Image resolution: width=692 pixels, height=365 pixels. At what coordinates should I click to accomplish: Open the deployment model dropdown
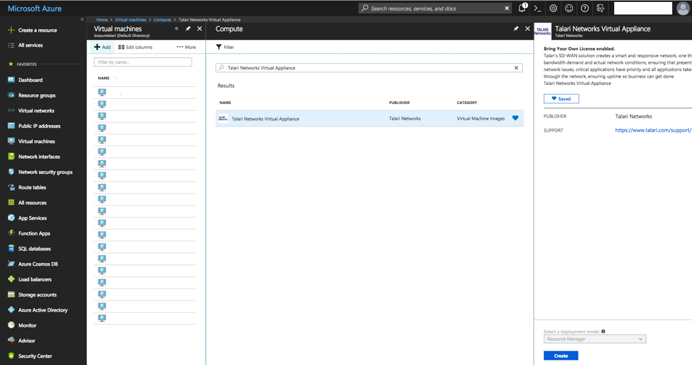(x=594, y=339)
